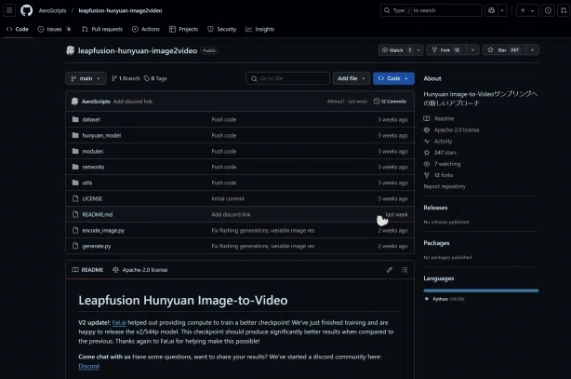
Task: Open the LICENSE file
Action: coord(92,198)
